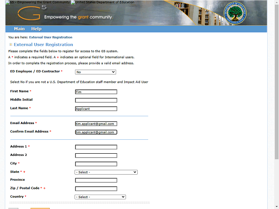Focus the Last Name field
Screen dimensions: 279x209
[96, 109]
